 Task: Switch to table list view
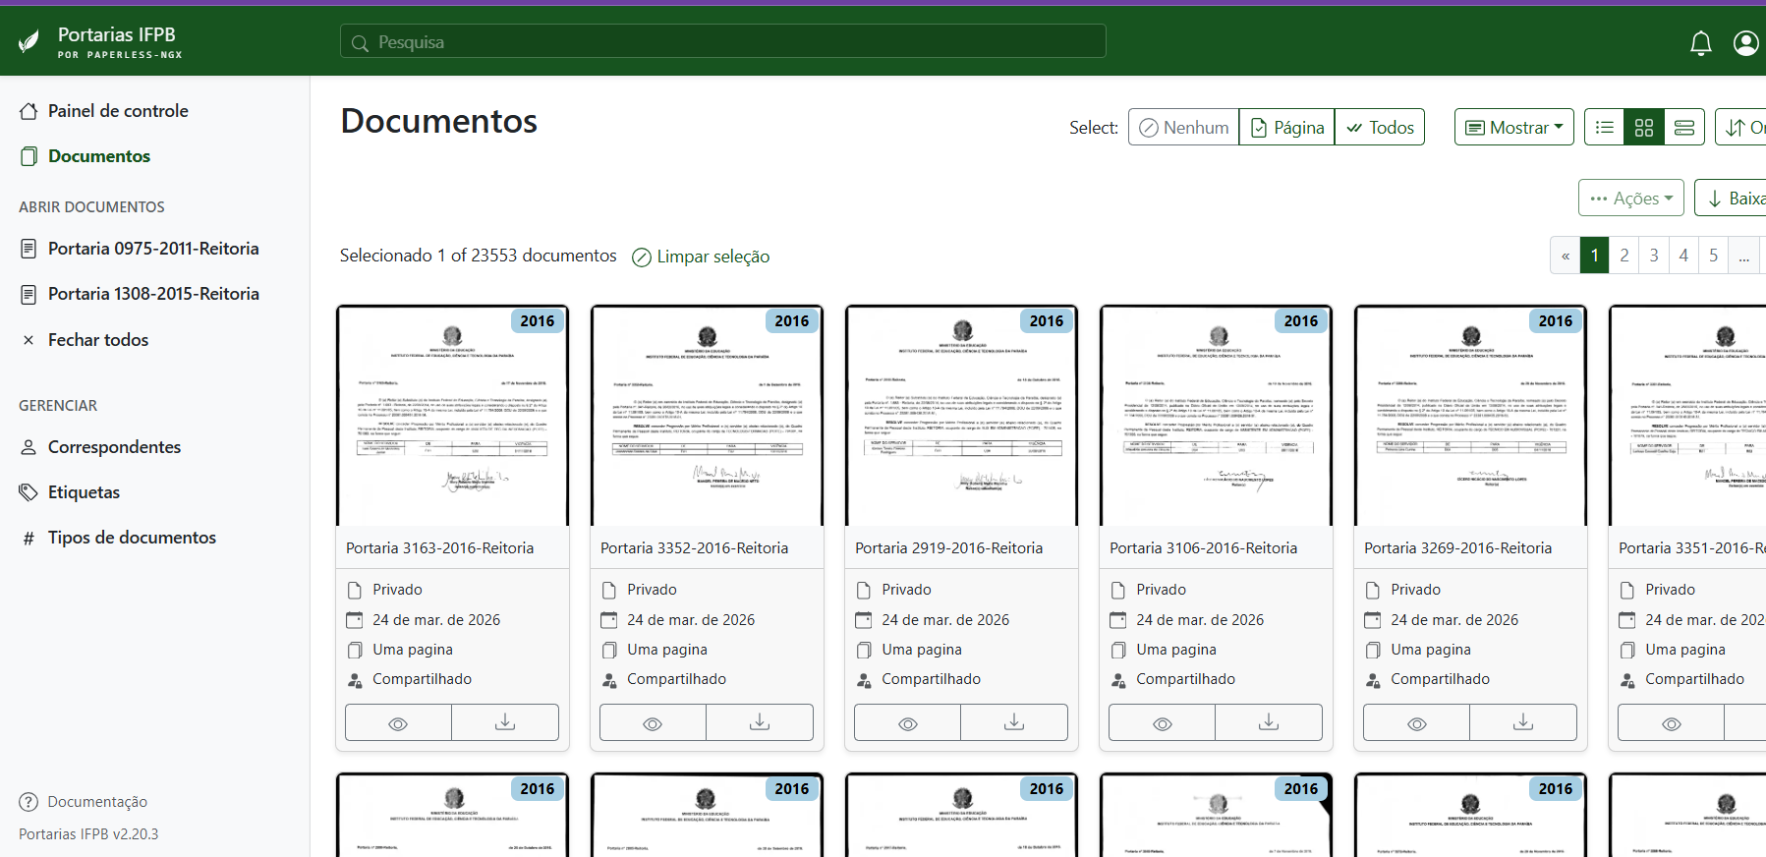[1605, 128]
